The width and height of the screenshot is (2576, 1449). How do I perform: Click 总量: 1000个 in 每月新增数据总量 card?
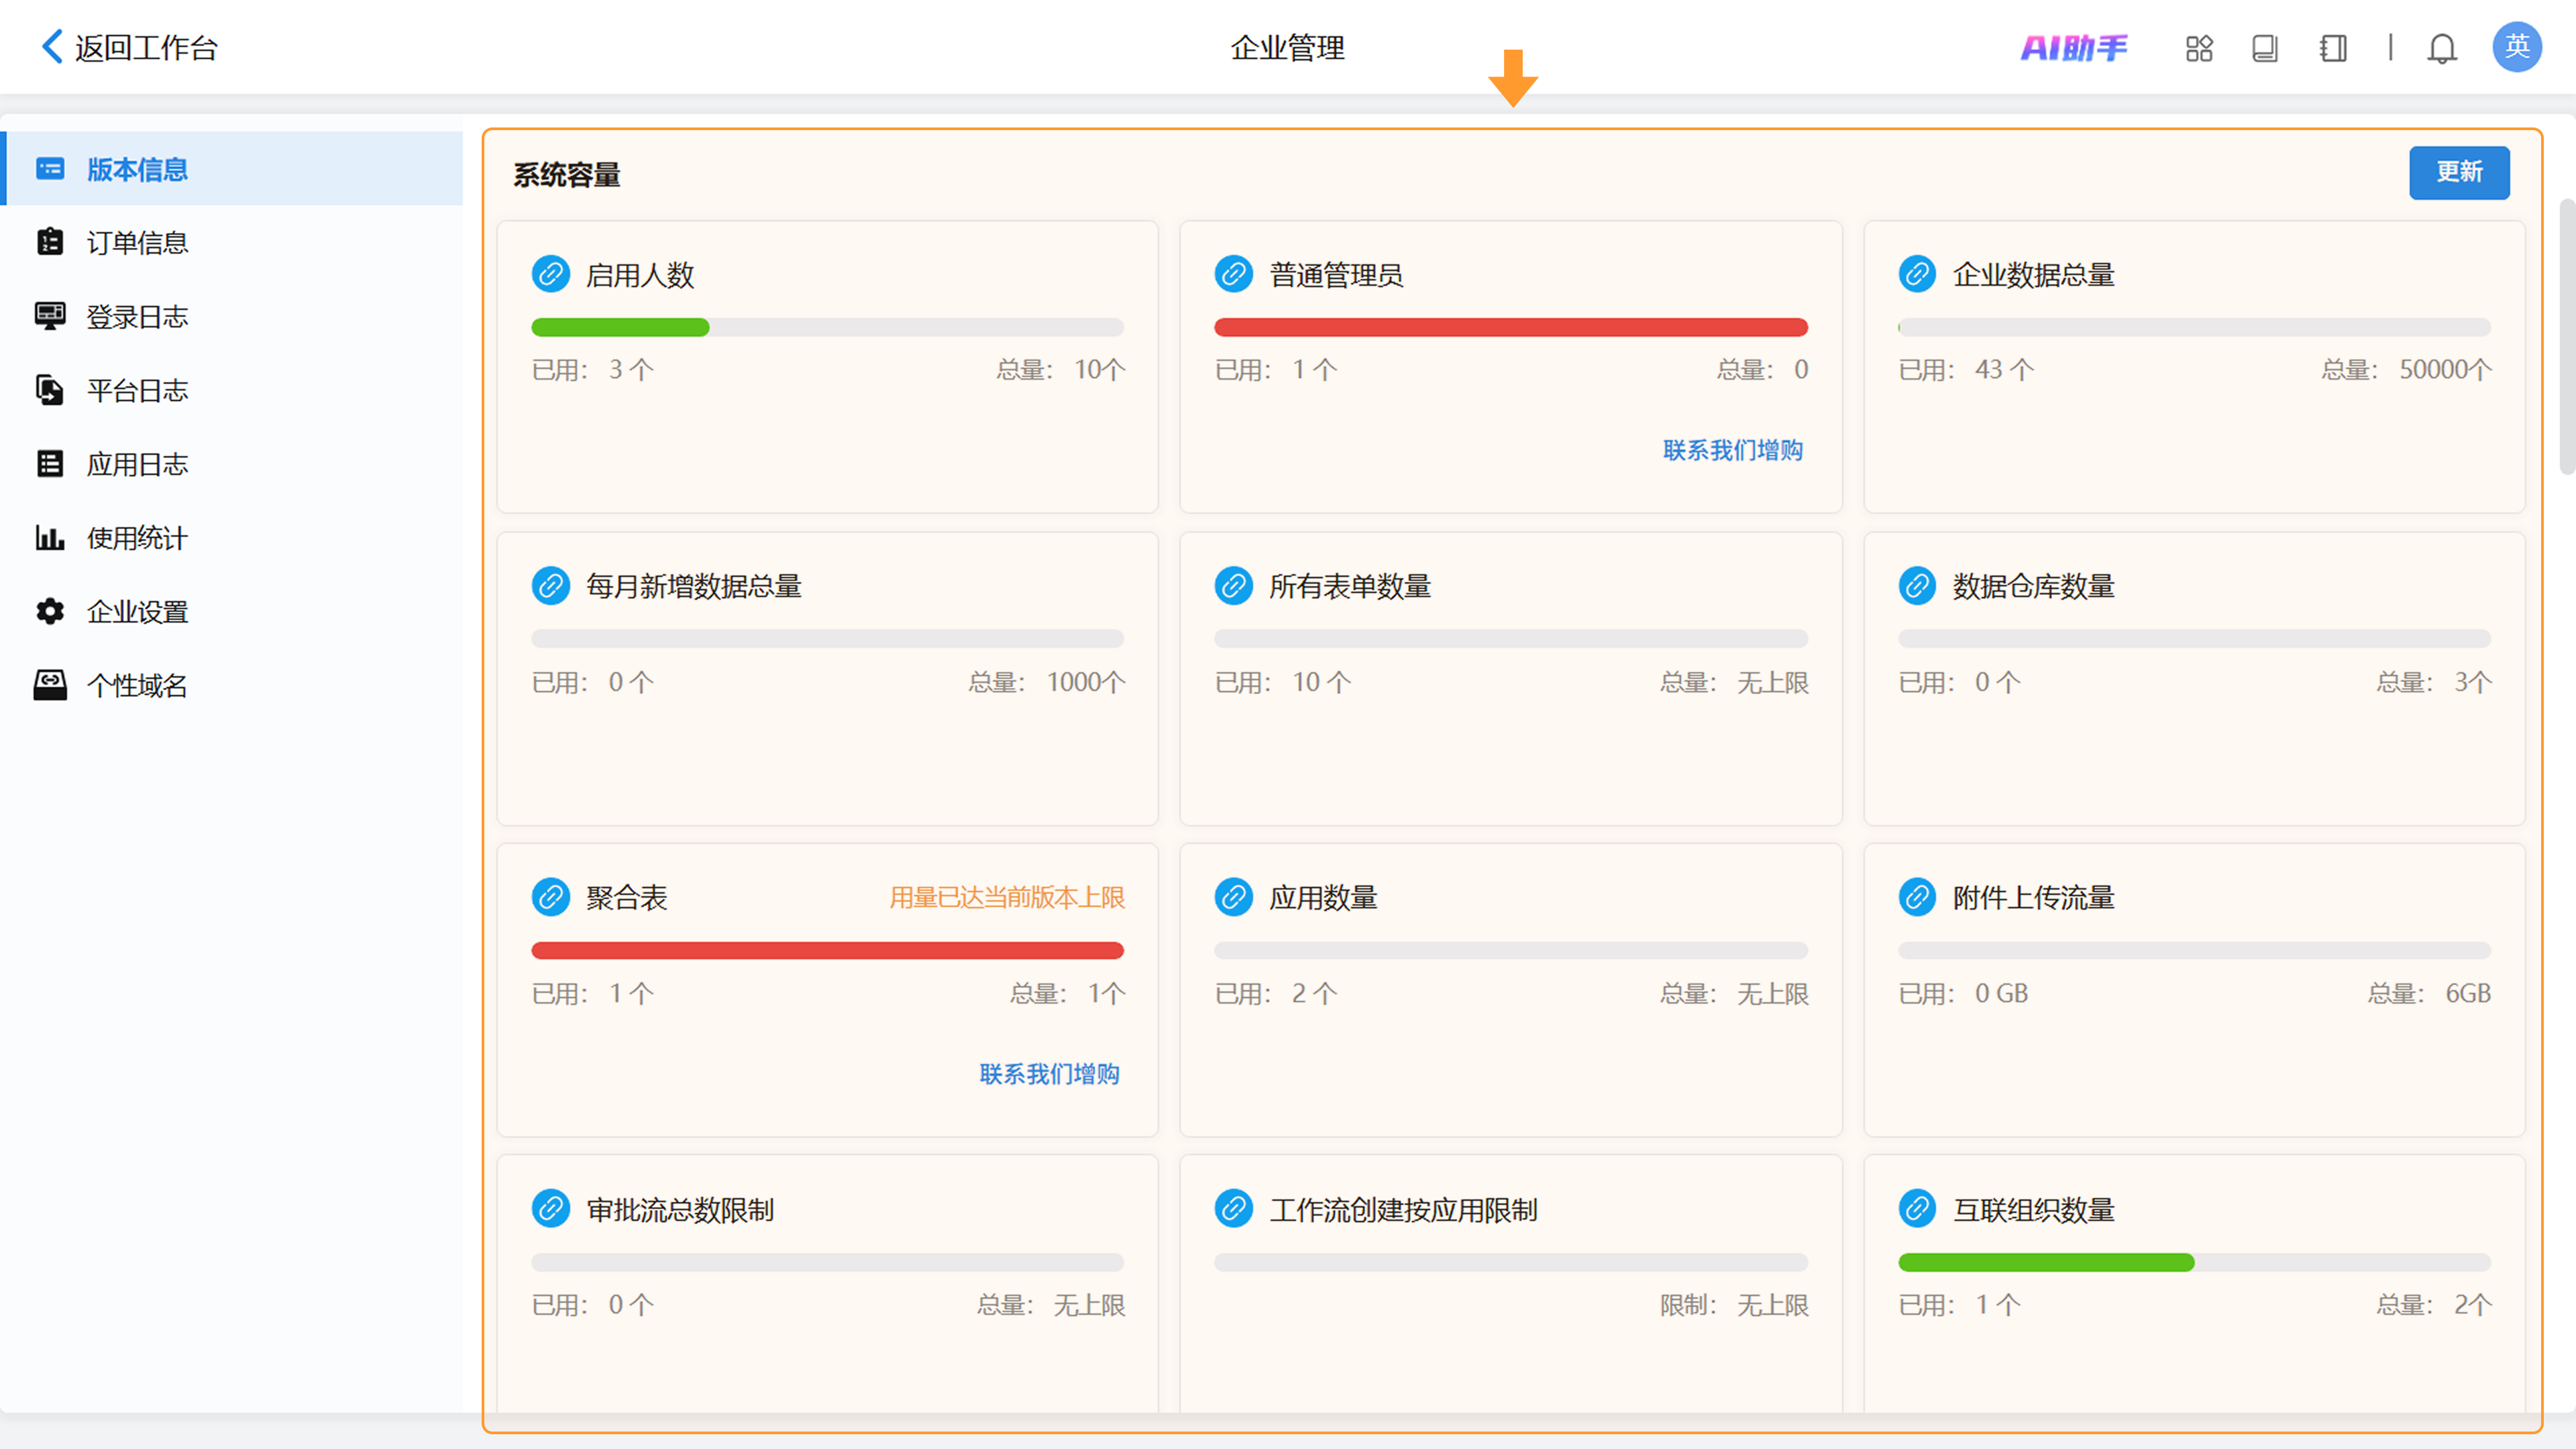[1046, 682]
